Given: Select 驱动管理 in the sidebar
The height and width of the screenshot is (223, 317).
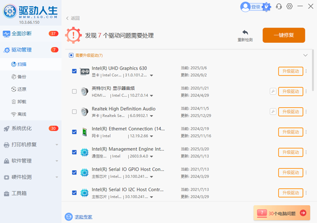Looking at the screenshot, I should point(31,50).
